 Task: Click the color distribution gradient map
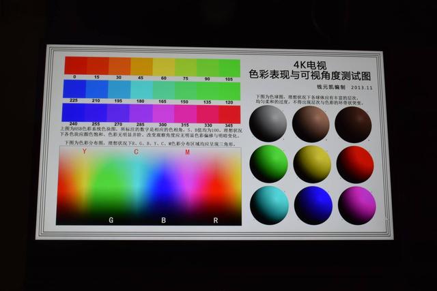[149, 186]
